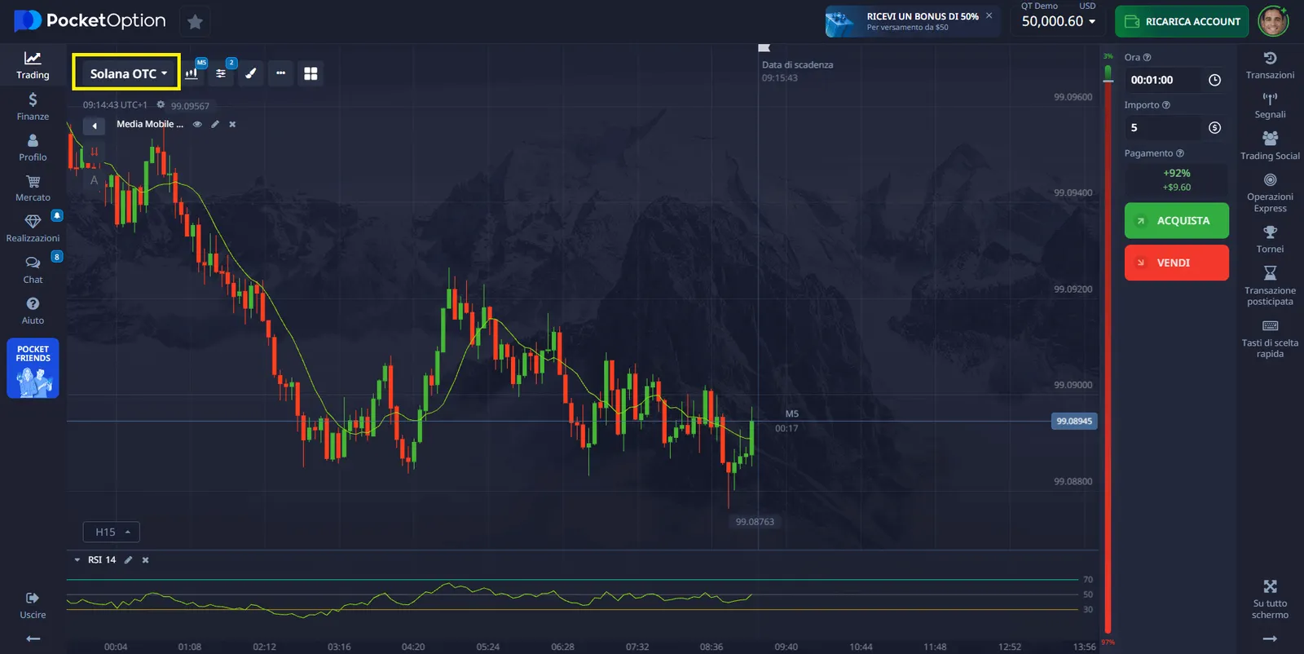Toggle Media Mobile indicator visibility eye
The height and width of the screenshot is (654, 1304).
coord(197,125)
